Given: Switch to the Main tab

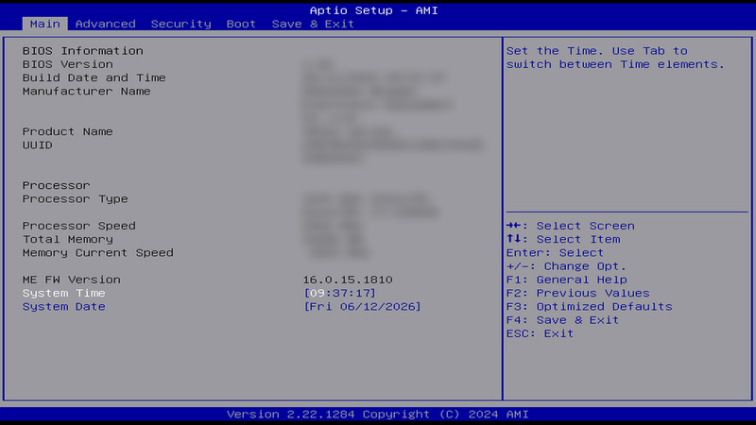Looking at the screenshot, I should click(x=44, y=24).
